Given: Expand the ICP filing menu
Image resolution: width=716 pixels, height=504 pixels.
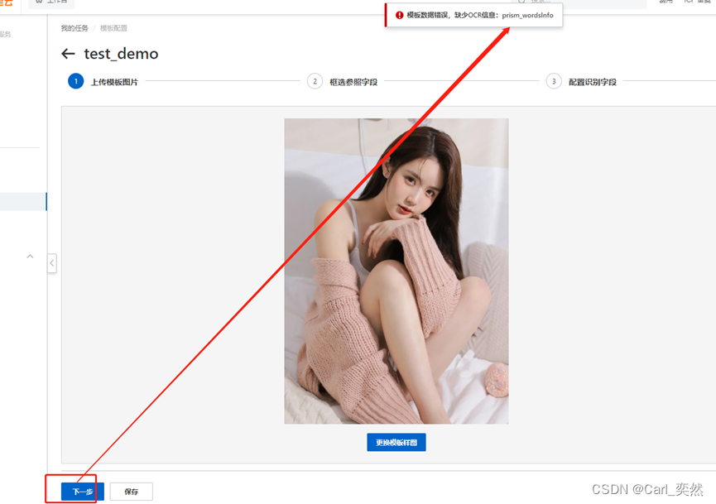Looking at the screenshot, I should point(689,2).
